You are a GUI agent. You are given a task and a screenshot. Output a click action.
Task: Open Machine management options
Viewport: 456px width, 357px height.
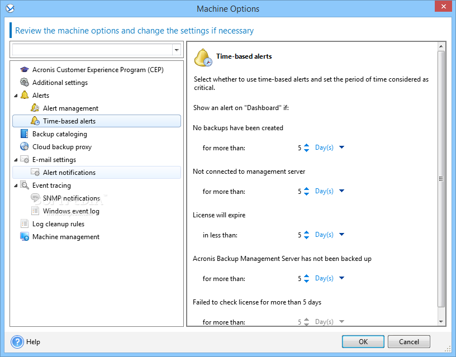click(66, 237)
